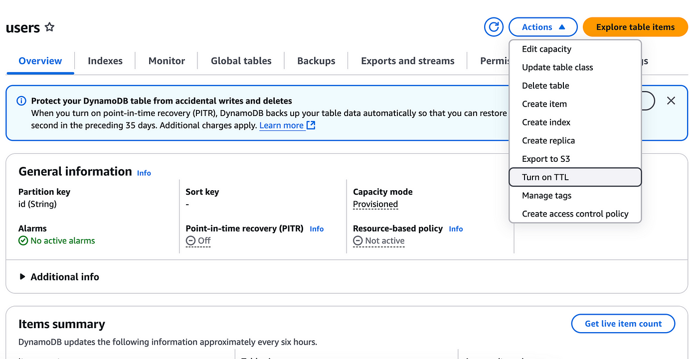The image size is (698, 359).
Task: Click the green check beside No active alarms
Action: tap(22, 240)
